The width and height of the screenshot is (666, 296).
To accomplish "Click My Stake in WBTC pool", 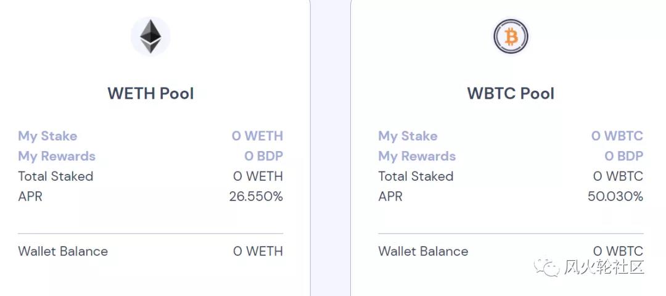I will pos(408,136).
